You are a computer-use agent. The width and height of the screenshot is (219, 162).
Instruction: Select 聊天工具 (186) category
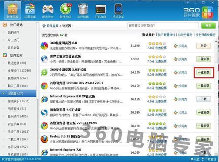[x=18, y=86]
